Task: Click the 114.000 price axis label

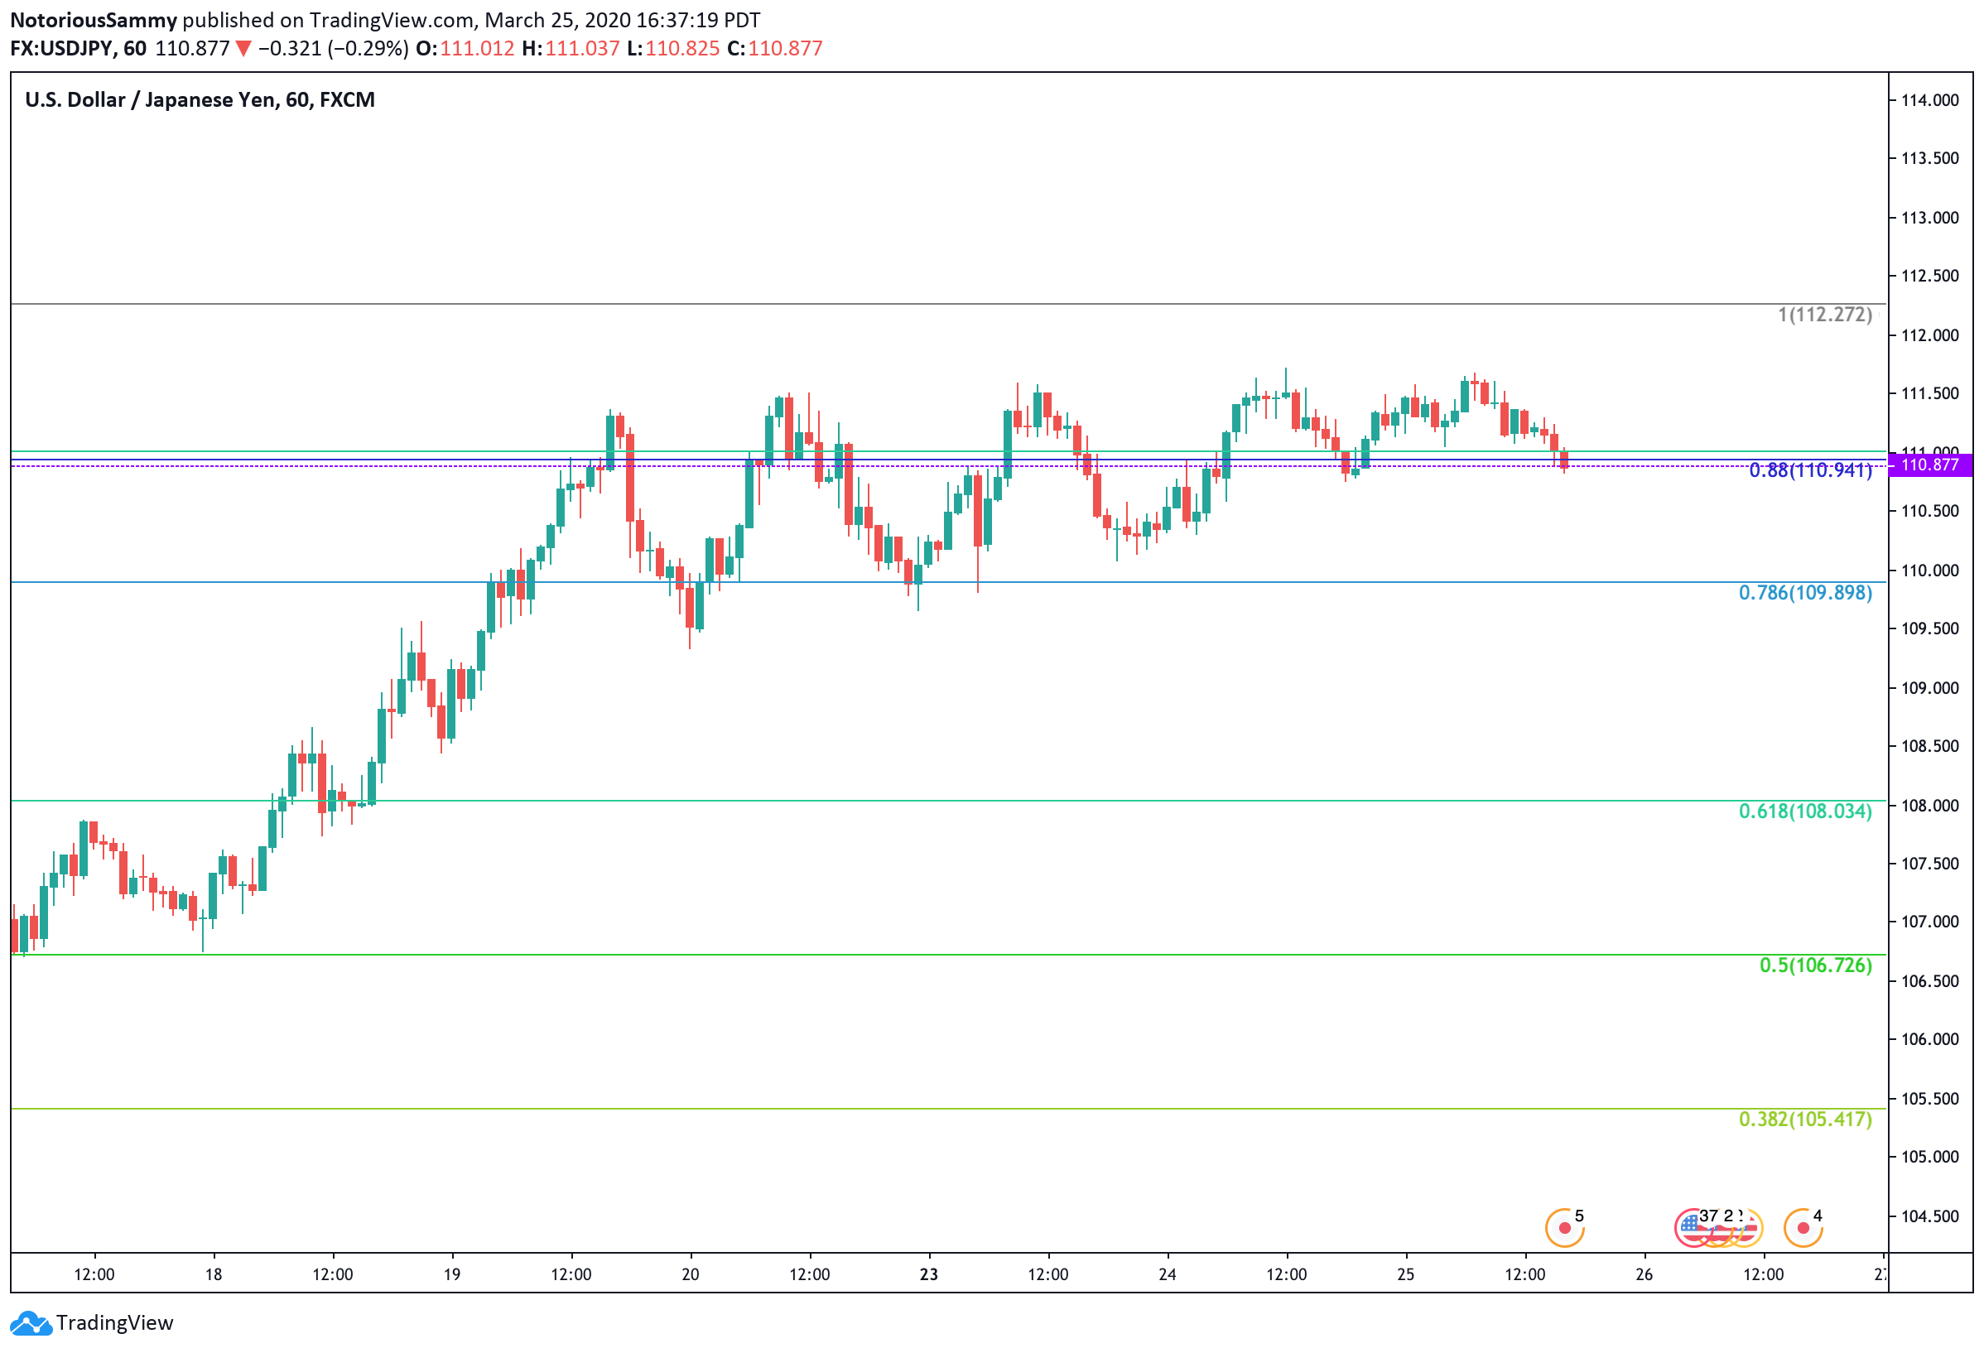Action: point(1929,101)
